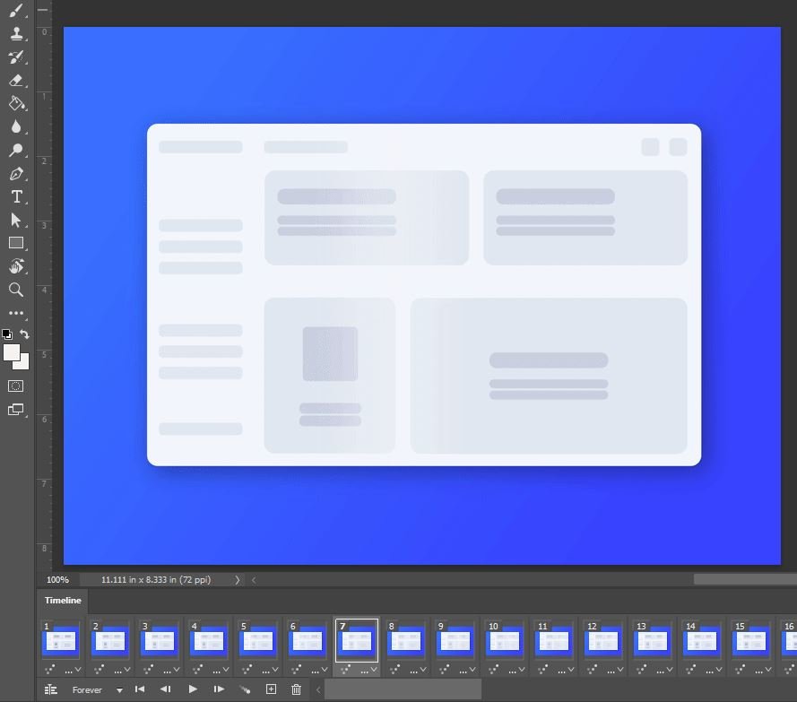Open frame 9 delay time dropdown
Screen dimensions: 797x702
pyautogui.click(x=467, y=671)
